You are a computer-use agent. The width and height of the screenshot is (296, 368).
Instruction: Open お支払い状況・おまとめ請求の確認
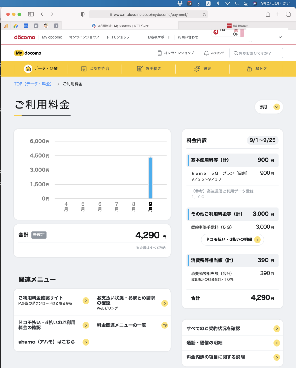click(132, 303)
